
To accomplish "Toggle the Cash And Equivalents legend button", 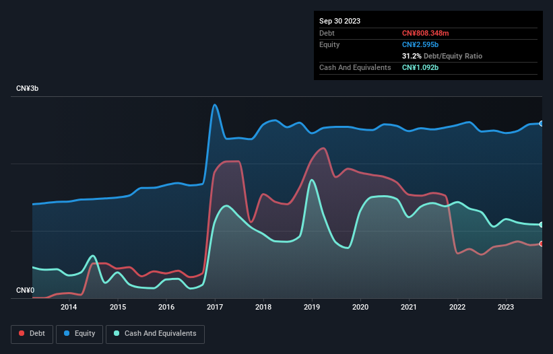I will point(155,334).
